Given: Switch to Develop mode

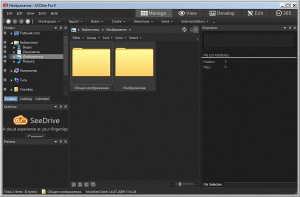Looking at the screenshot, I should coord(222,13).
